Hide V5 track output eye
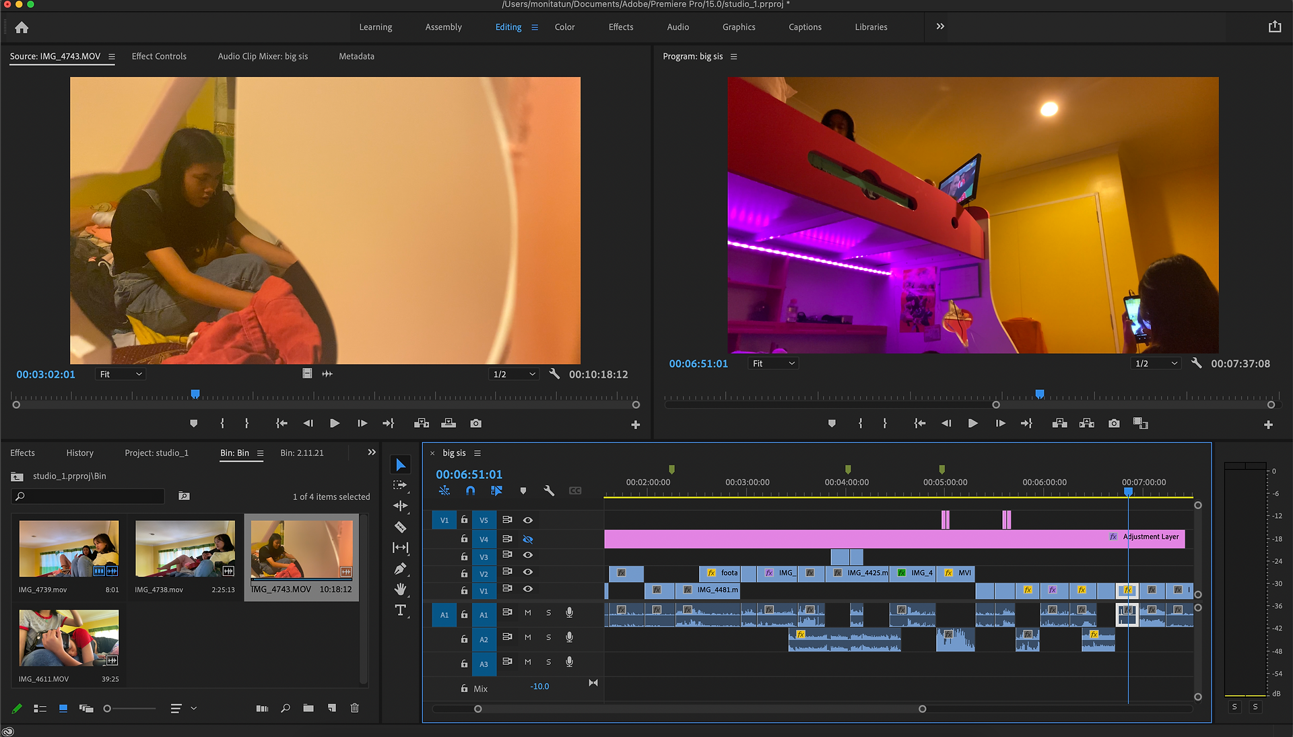This screenshot has width=1293, height=737. [528, 520]
